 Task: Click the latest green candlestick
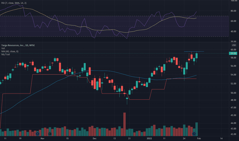click(197, 56)
